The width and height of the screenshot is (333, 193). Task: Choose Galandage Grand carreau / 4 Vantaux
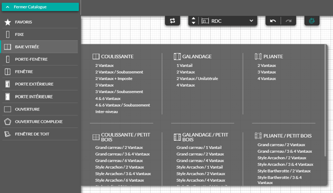point(200,161)
